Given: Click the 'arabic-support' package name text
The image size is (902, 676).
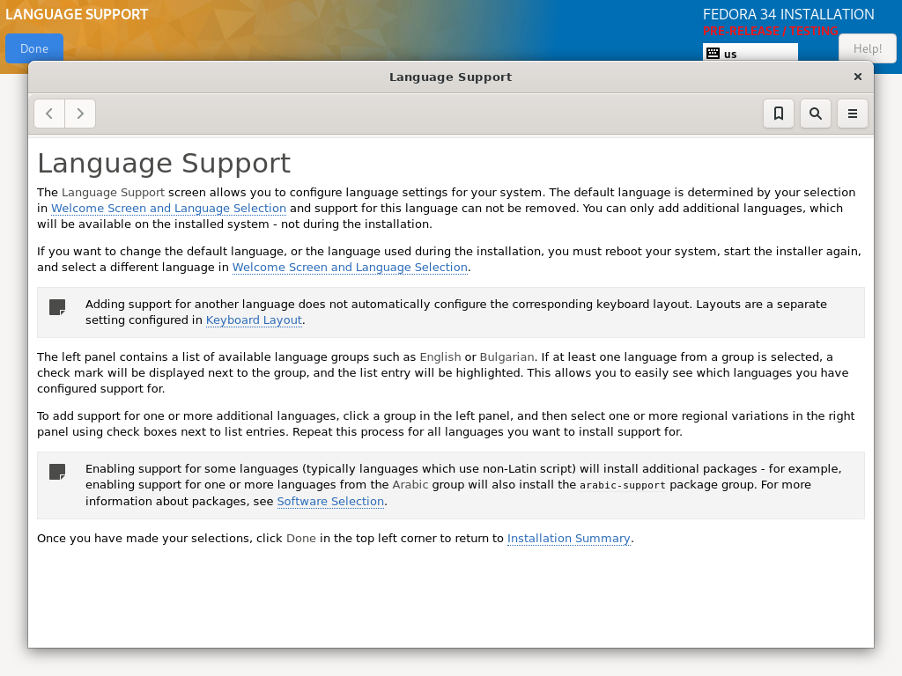Looking at the screenshot, I should tap(623, 485).
